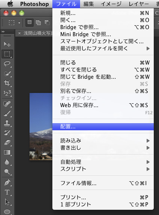Open the Photoshop application menu
The width and height of the screenshot is (159, 215).
34,4
